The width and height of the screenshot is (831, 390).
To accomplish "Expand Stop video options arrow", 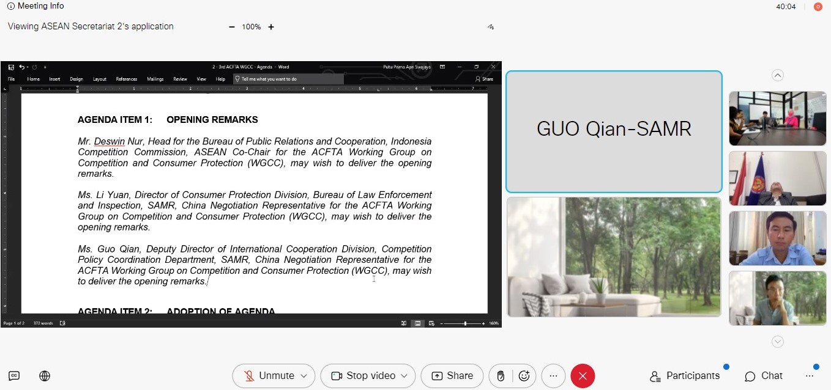I will [x=404, y=376].
